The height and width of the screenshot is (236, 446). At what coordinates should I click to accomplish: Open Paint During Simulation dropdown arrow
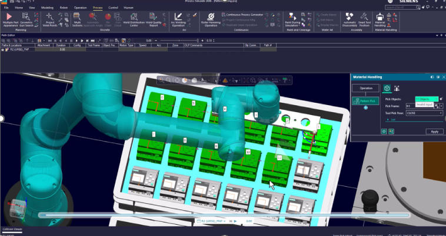pos(299,25)
